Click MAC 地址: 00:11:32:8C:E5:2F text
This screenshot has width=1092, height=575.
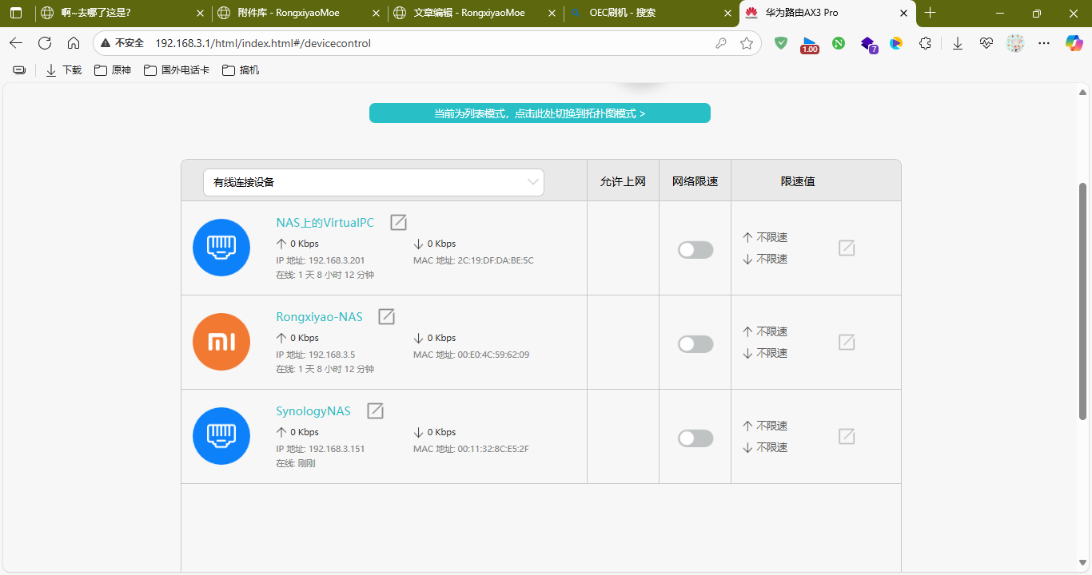(471, 449)
